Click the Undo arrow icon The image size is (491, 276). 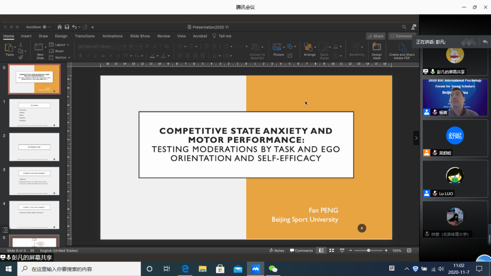(74, 27)
